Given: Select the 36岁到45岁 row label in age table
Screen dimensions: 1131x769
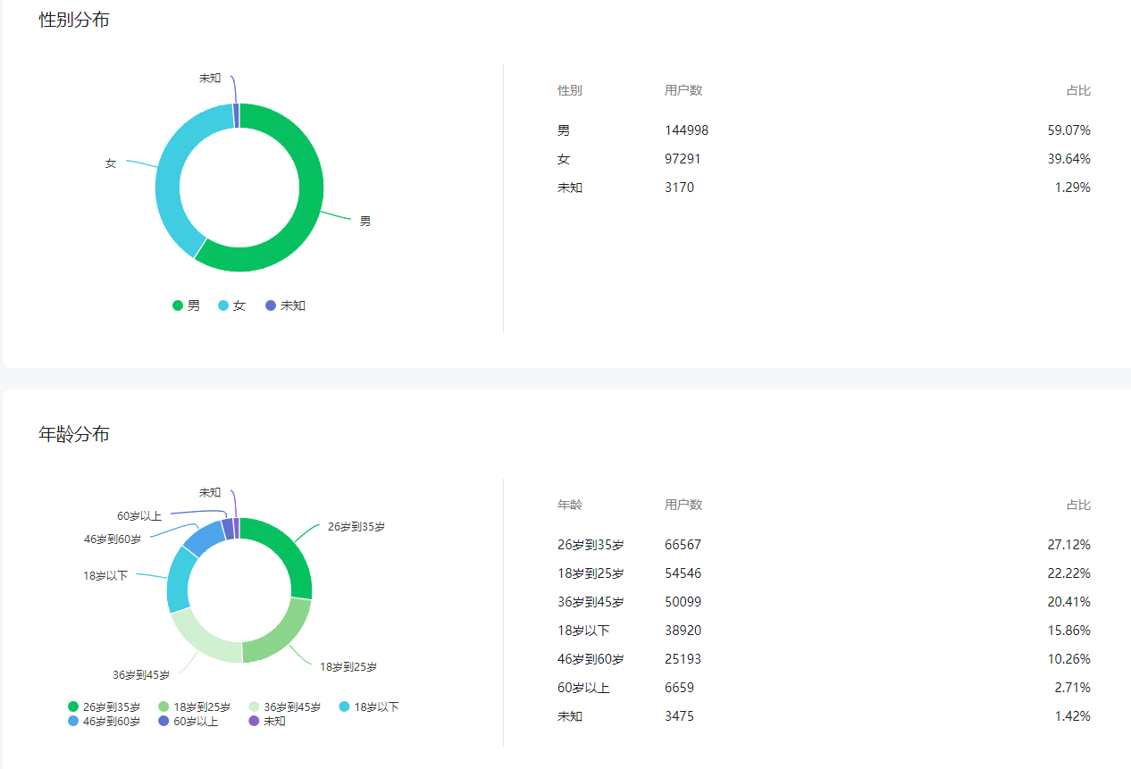Looking at the screenshot, I should [591, 602].
